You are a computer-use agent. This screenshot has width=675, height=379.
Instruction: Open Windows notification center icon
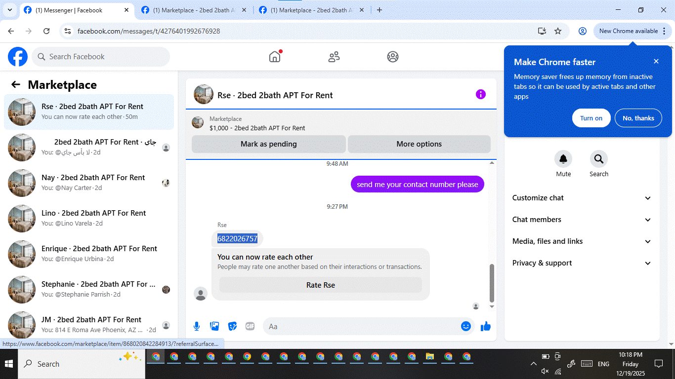point(658,364)
